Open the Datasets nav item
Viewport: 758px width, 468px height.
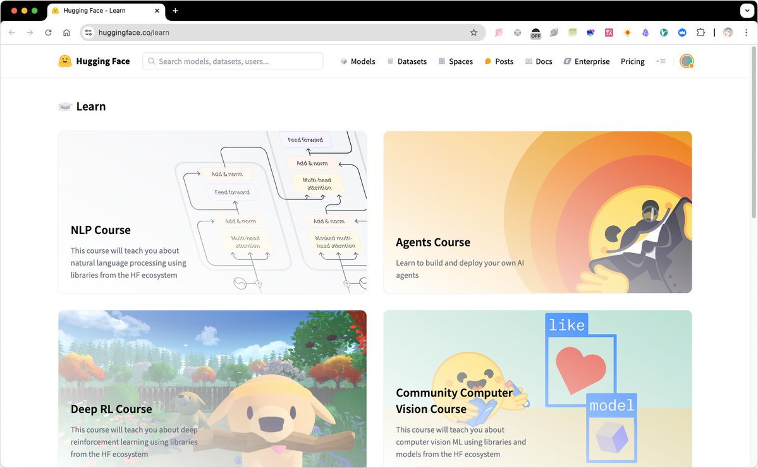pyautogui.click(x=407, y=61)
